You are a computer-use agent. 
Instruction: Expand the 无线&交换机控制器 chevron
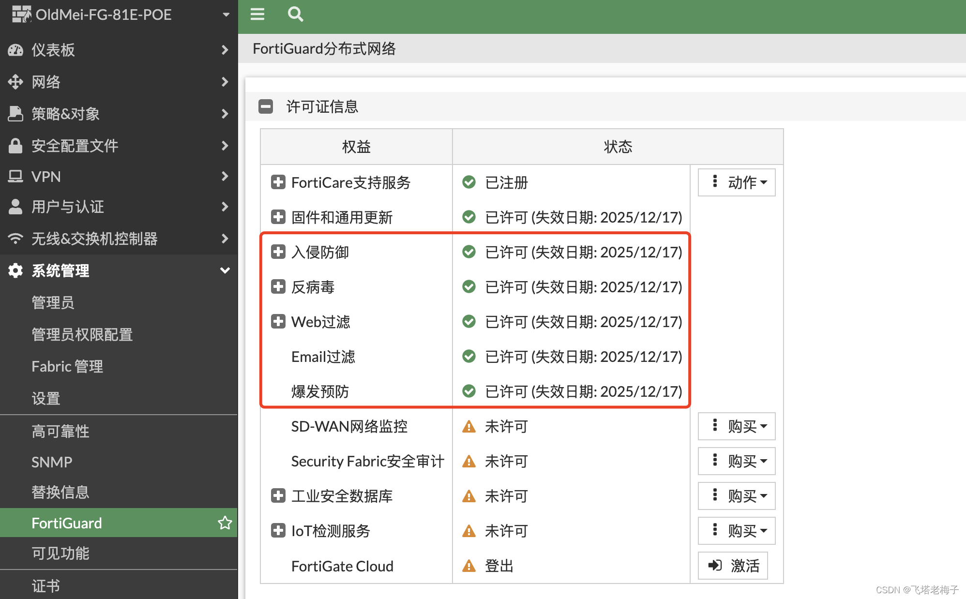click(x=225, y=239)
